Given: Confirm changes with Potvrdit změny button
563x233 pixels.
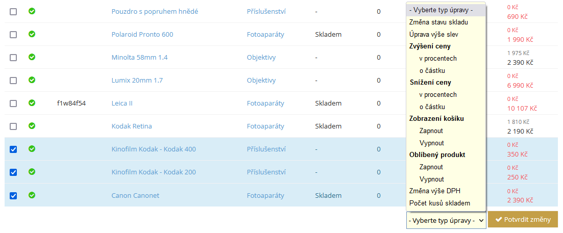Looking at the screenshot, I should 523,220.
